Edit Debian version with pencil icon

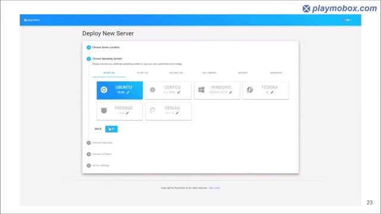tap(177, 113)
